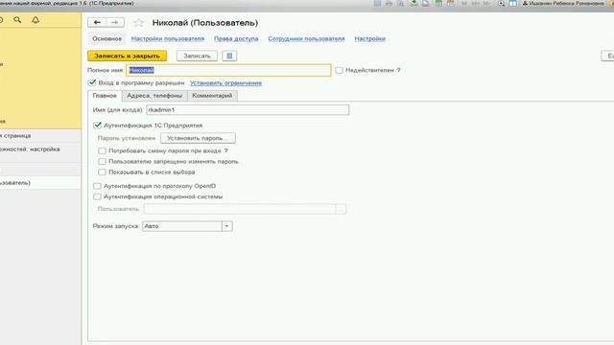Click green download arrow title bar icon

pyautogui.click(x=413, y=3)
